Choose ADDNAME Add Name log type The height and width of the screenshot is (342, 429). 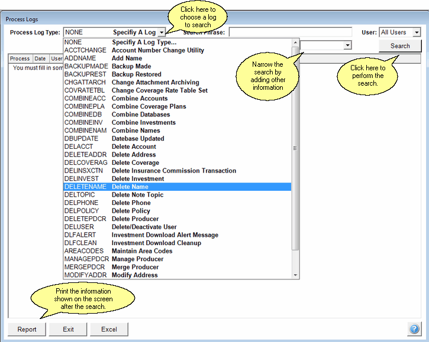point(178,58)
